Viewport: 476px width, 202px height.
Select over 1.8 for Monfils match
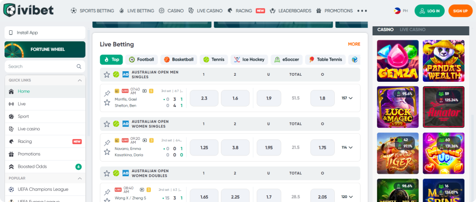[322, 98]
